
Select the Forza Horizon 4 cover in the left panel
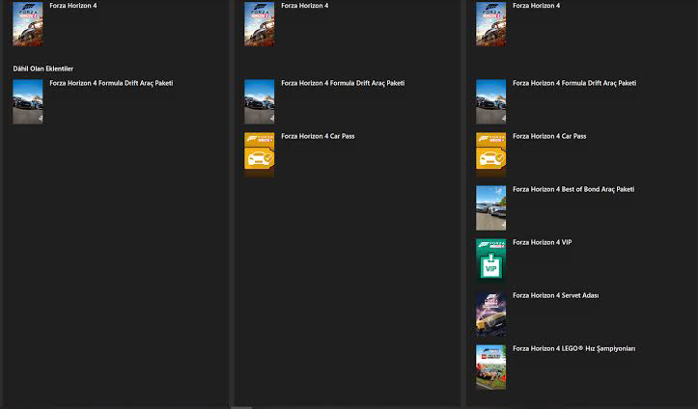tap(27, 23)
